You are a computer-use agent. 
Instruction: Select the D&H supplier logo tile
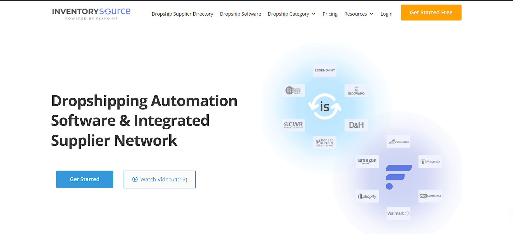(356, 125)
